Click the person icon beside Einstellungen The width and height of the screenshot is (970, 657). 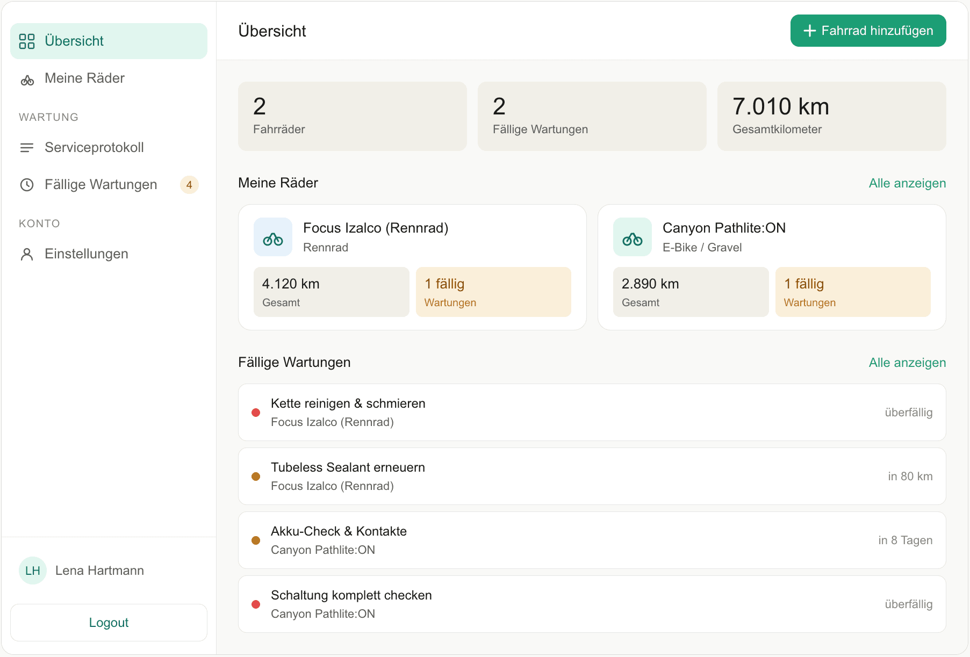[27, 254]
